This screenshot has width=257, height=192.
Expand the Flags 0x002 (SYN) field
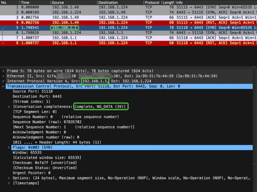point(9,147)
